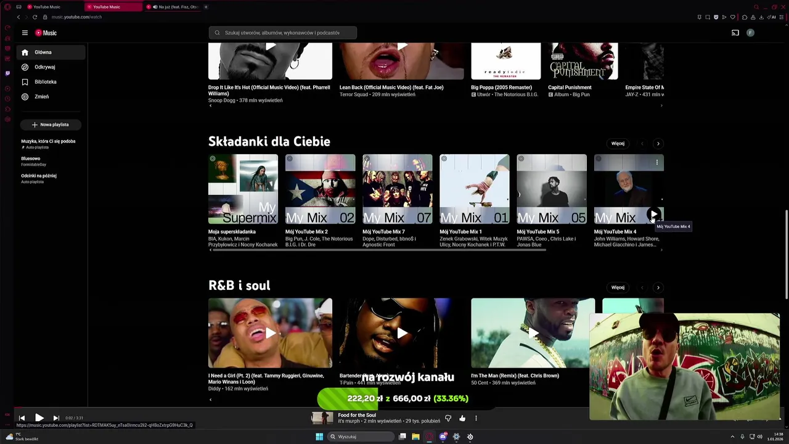Open the Opera GX main menu logo
Screen dimensions: 789x444
coord(7,7)
